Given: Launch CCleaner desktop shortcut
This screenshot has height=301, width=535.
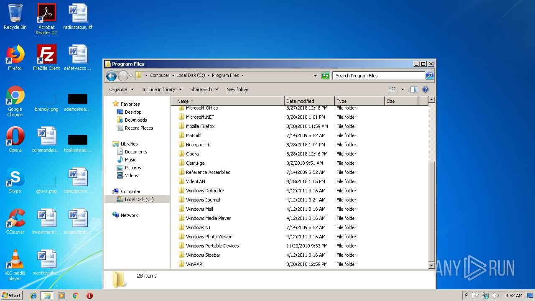Looking at the screenshot, I should tap(15, 222).
